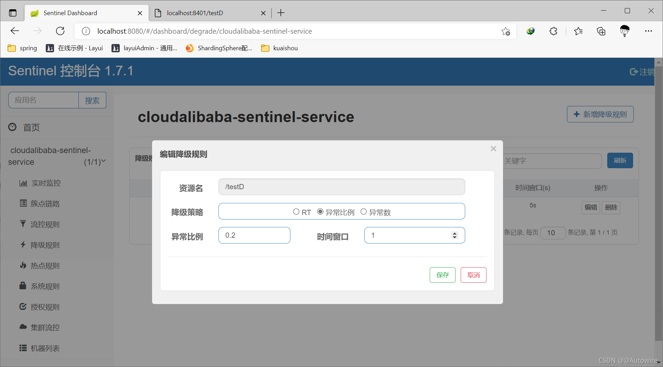
Task: Click the site information icon in address bar
Action: click(86, 31)
